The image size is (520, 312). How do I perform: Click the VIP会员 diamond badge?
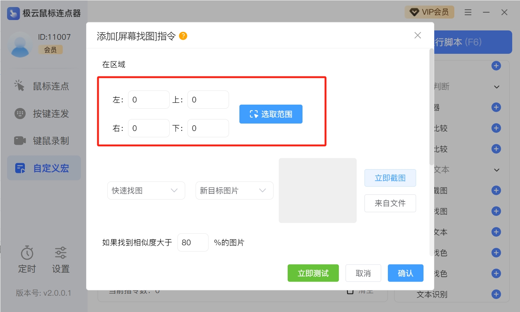click(x=429, y=12)
